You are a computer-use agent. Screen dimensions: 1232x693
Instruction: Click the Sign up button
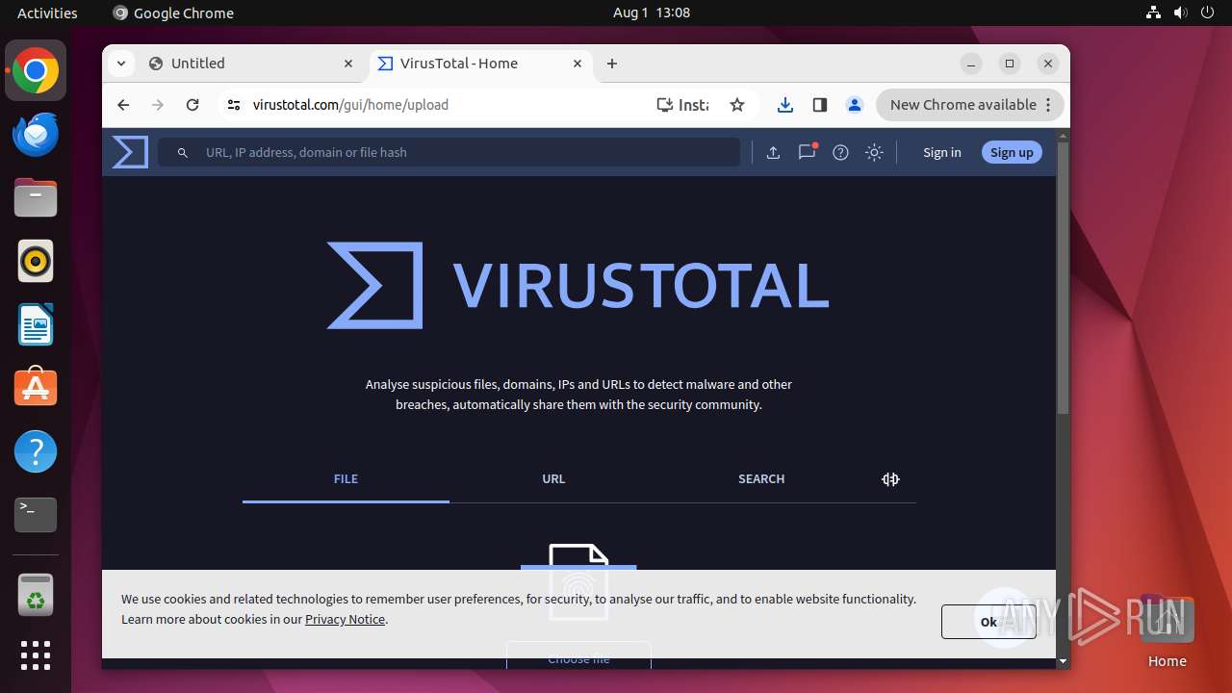click(1012, 152)
